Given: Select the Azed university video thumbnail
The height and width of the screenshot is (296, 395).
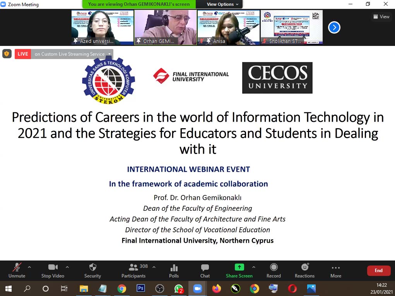Looking at the screenshot, I should [103, 27].
